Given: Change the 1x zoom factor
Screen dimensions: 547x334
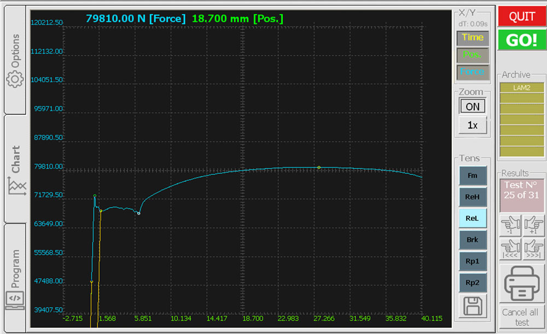Looking at the screenshot, I should (472, 125).
